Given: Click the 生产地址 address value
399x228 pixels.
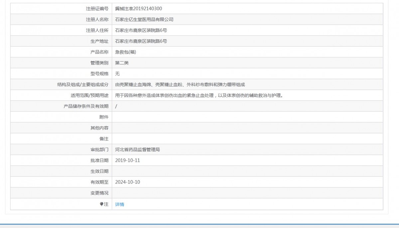Looking at the screenshot, I should click(x=141, y=41).
